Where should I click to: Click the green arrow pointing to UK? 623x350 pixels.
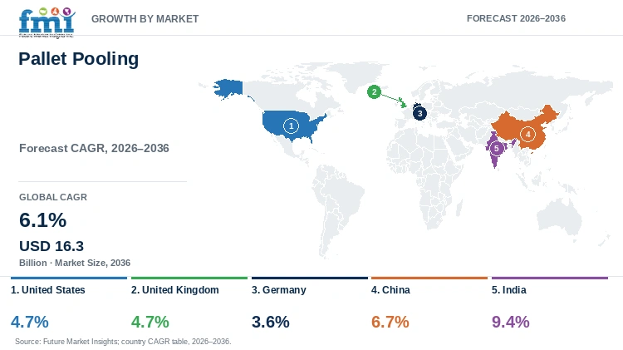pos(394,101)
